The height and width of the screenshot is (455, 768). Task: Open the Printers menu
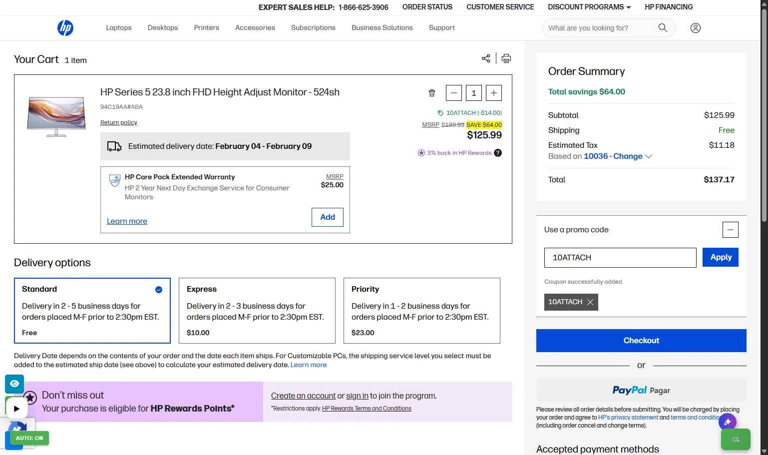207,28
